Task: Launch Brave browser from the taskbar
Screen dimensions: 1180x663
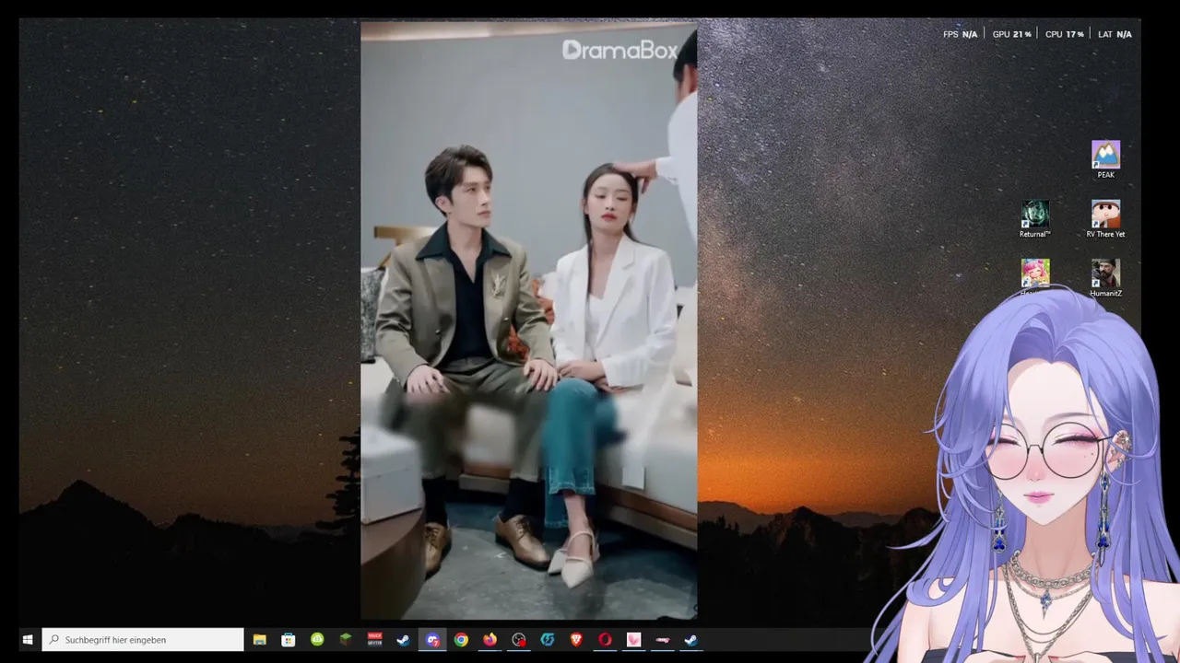Action: (576, 640)
